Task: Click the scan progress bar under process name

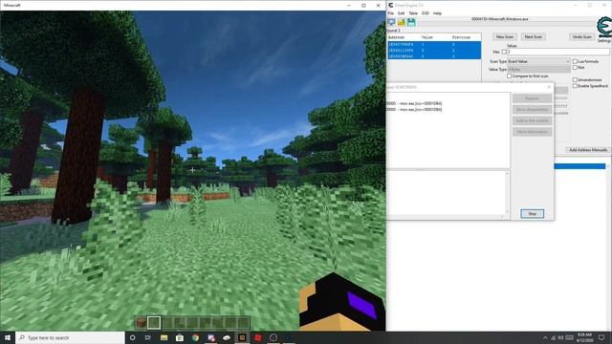Action: pos(506,24)
